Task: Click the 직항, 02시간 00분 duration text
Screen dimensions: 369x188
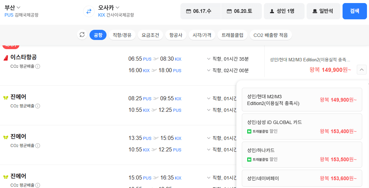Action: pyautogui.click(x=231, y=70)
